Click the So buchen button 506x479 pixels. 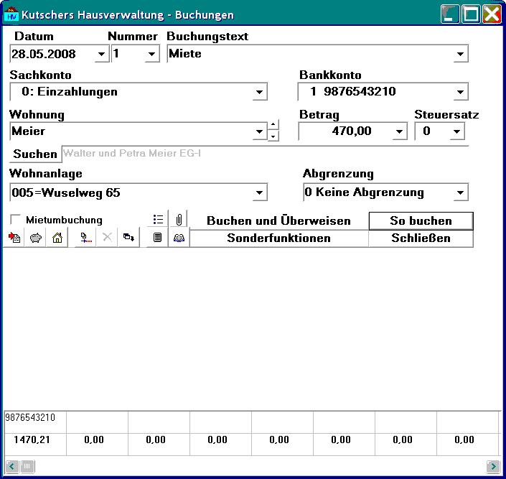click(x=421, y=220)
